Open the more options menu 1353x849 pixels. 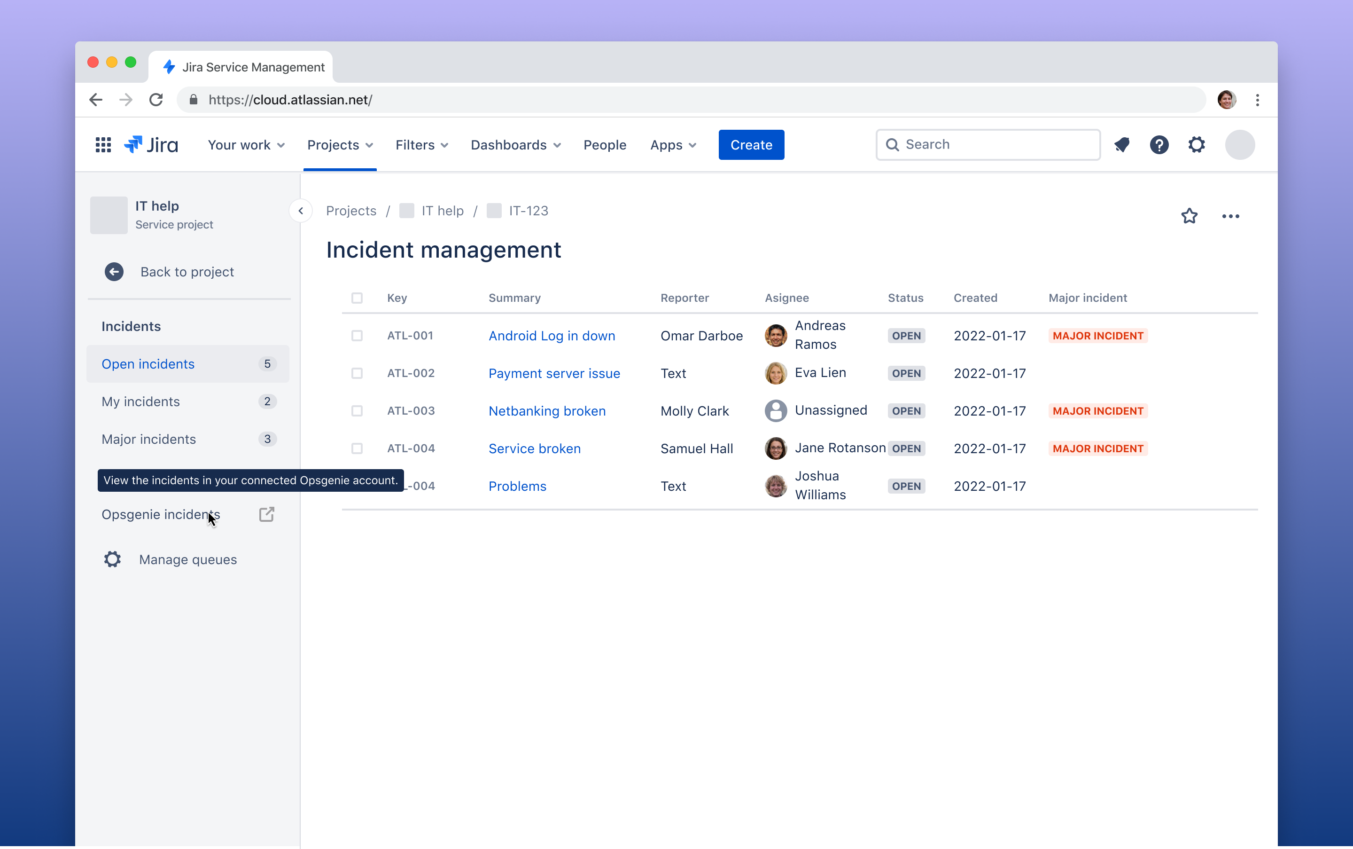click(1231, 216)
